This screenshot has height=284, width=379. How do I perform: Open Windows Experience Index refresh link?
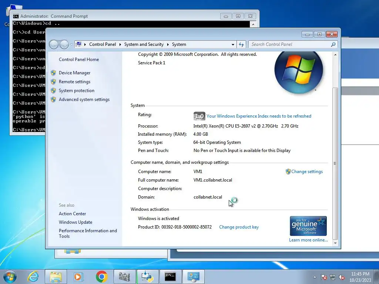click(x=259, y=116)
